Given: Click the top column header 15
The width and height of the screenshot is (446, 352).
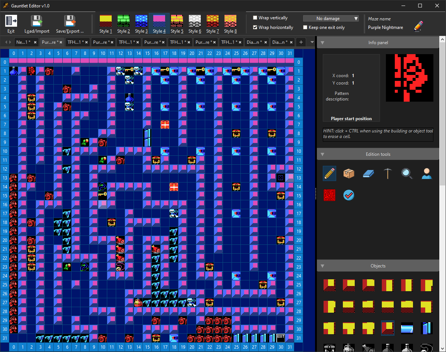Looking at the screenshot, I should pos(147,53).
